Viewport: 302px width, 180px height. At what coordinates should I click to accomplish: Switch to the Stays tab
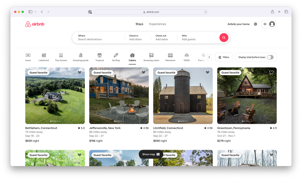(139, 24)
